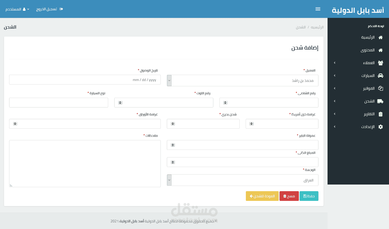389x229 pixels.
Task: Click the غرامة الأوراق spinner stepper
Action: pyautogui.click(x=15, y=124)
